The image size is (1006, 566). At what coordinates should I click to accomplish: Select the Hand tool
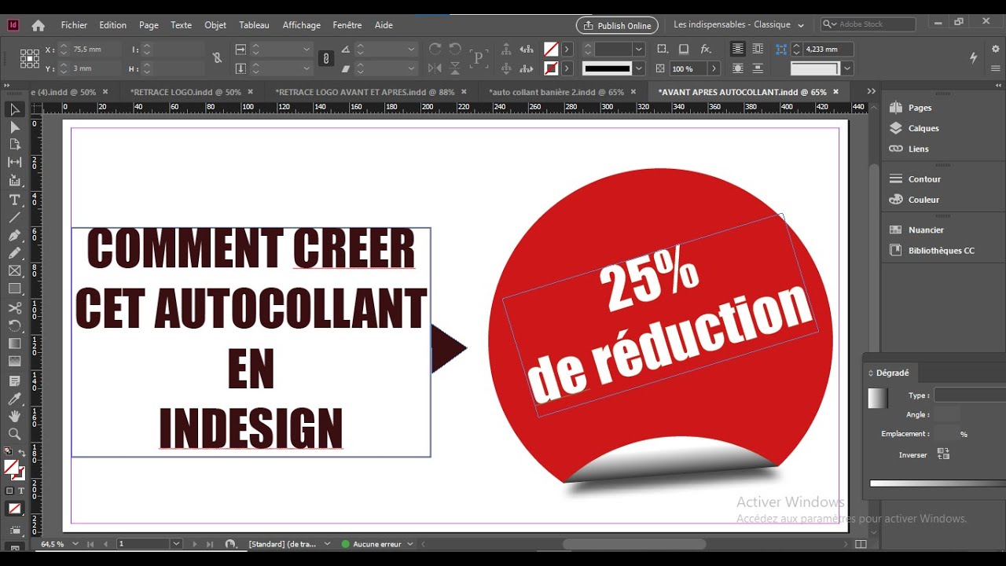click(x=14, y=416)
